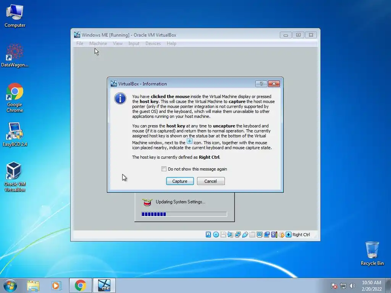Click the volume speaker tray icon

pos(352,286)
